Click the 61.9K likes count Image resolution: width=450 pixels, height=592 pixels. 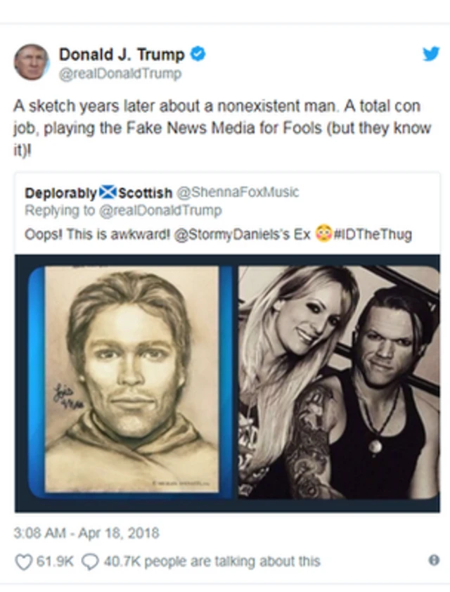pyautogui.click(x=51, y=561)
